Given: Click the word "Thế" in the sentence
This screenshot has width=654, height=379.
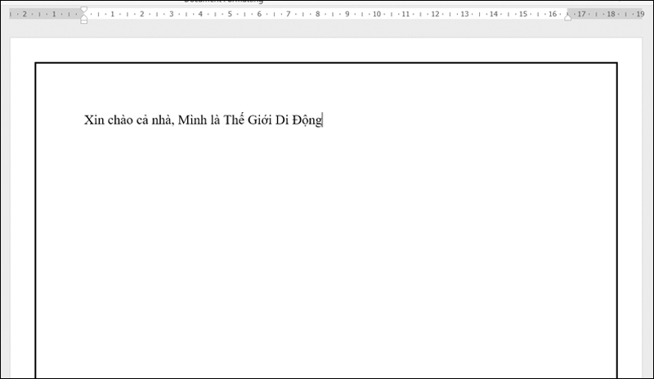Looking at the screenshot, I should 234,120.
